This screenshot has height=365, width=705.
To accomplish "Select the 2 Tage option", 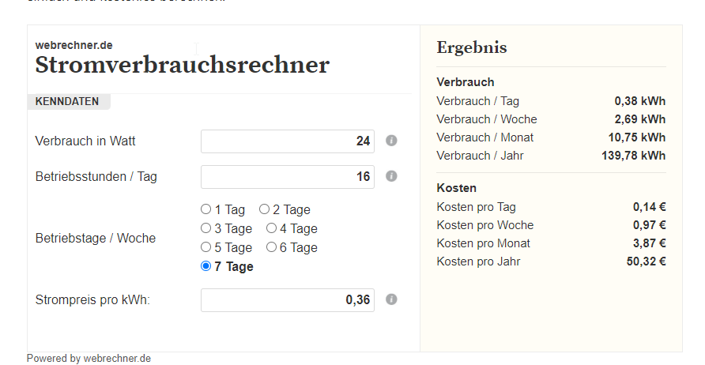I will tap(264, 209).
